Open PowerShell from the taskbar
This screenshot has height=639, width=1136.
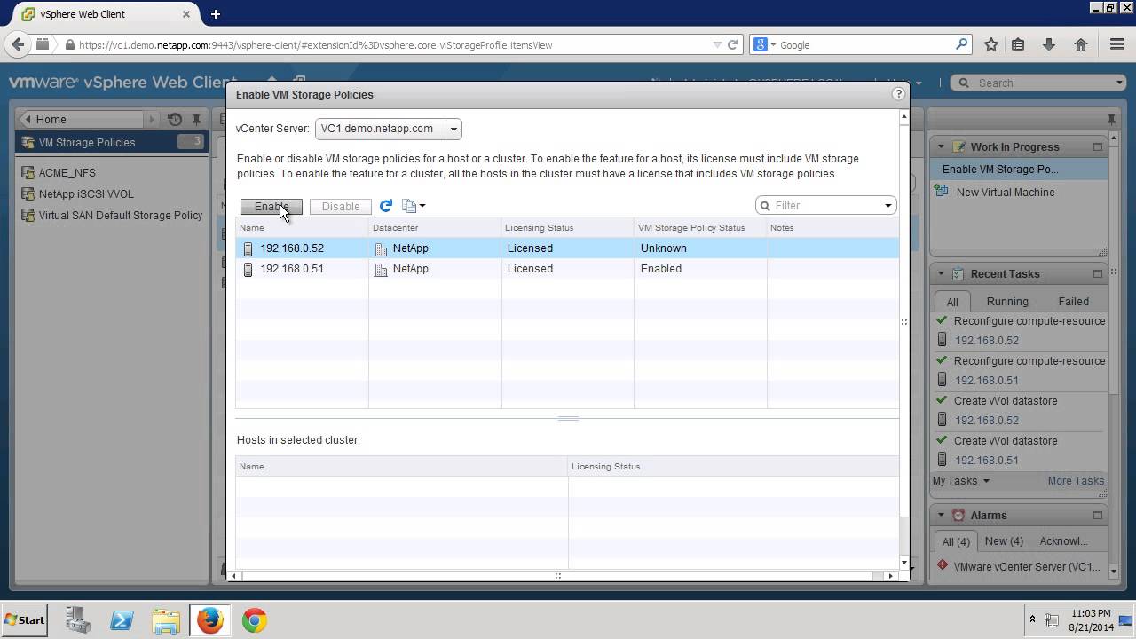(x=122, y=620)
